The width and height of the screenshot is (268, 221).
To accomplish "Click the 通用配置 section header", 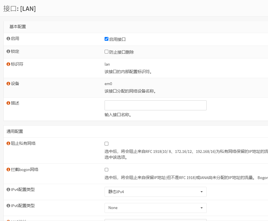I will pyautogui.click(x=15, y=131).
